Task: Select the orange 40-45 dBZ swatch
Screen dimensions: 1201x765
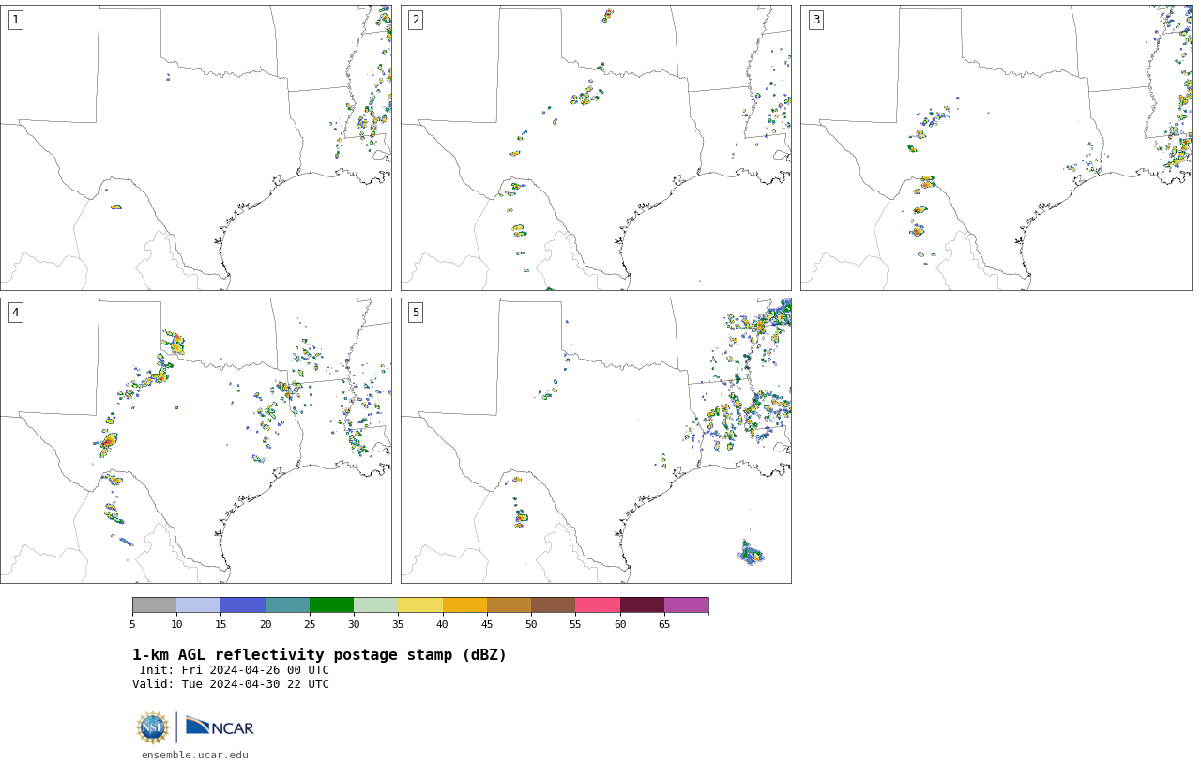Action: 464,604
